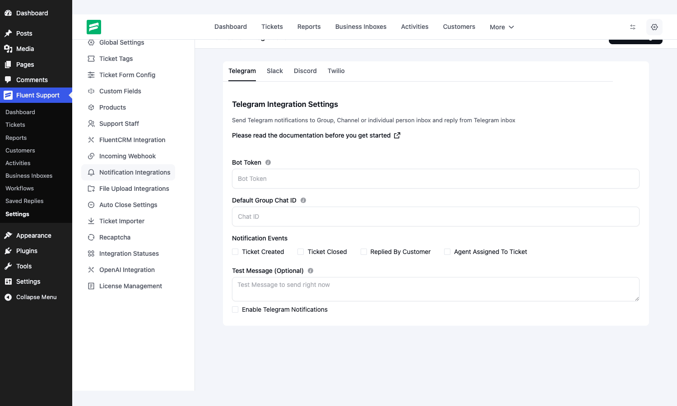Click the Notification Integrations bell icon

tap(91, 172)
